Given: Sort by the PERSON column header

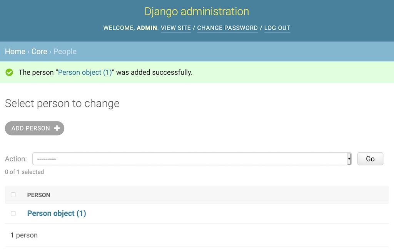Looking at the screenshot, I should tap(39, 195).
